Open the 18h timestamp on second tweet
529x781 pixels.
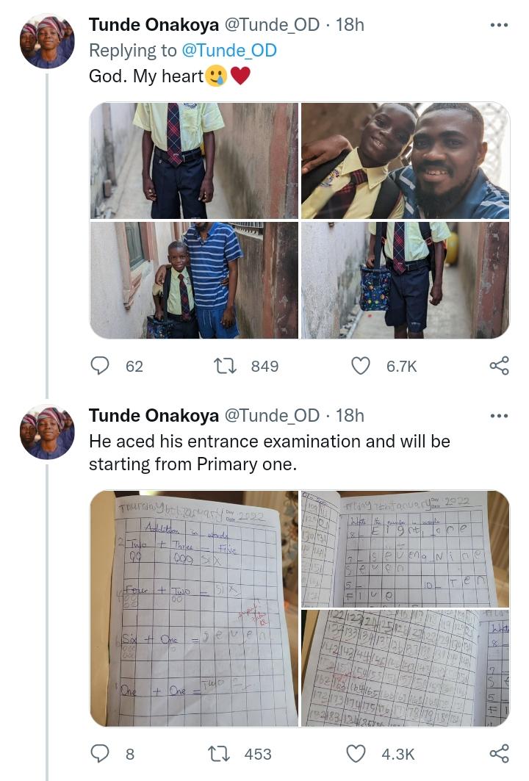350,416
